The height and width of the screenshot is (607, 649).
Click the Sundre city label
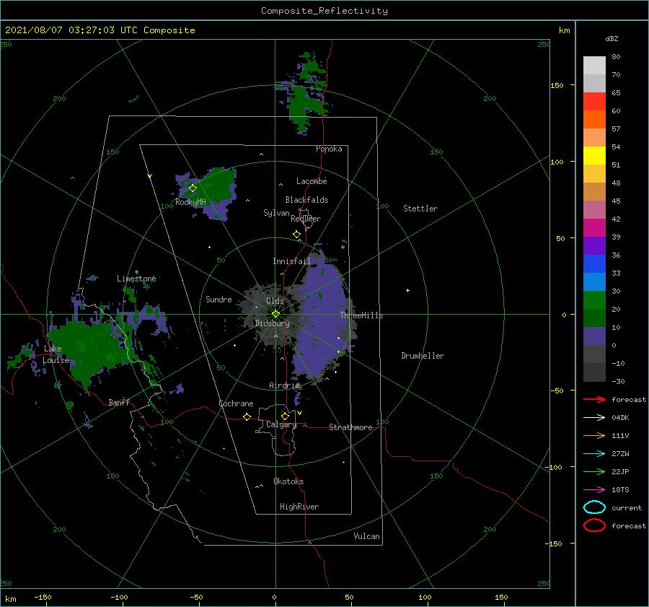218,299
